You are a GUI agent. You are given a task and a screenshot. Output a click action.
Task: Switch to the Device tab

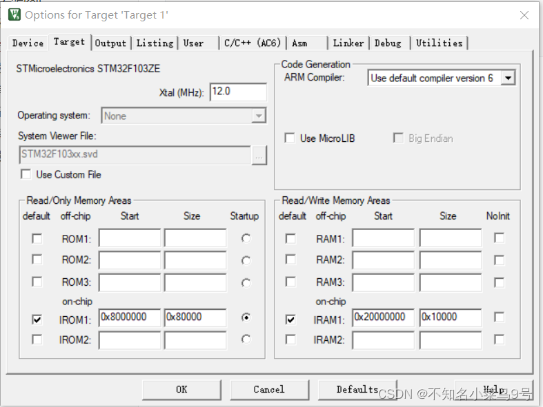28,43
